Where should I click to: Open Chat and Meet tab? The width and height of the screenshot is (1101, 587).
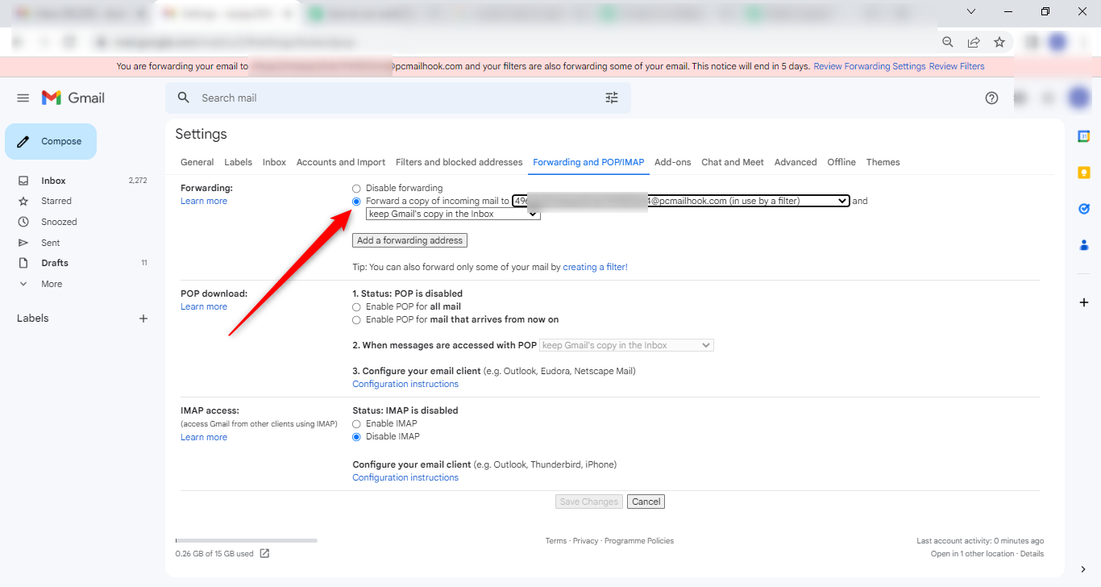733,162
